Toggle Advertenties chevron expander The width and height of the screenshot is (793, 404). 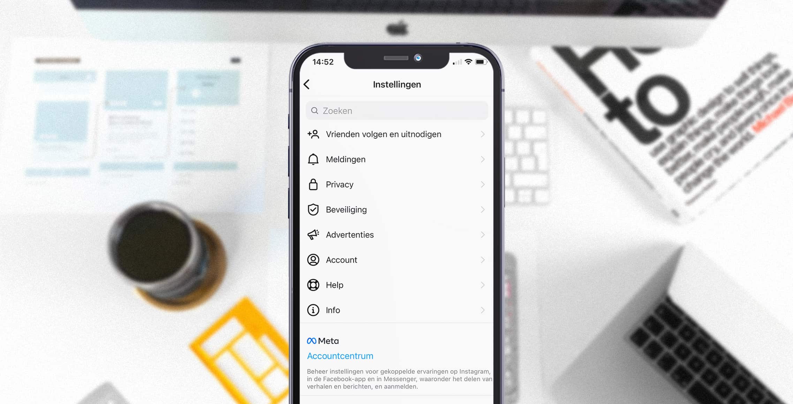(x=481, y=234)
